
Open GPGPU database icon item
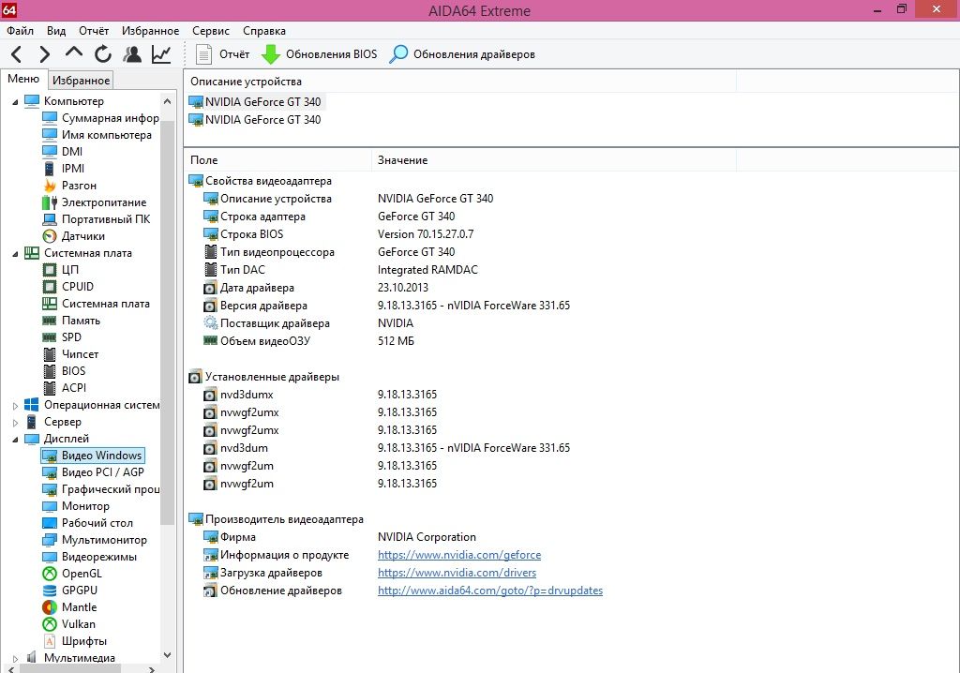[x=50, y=591]
